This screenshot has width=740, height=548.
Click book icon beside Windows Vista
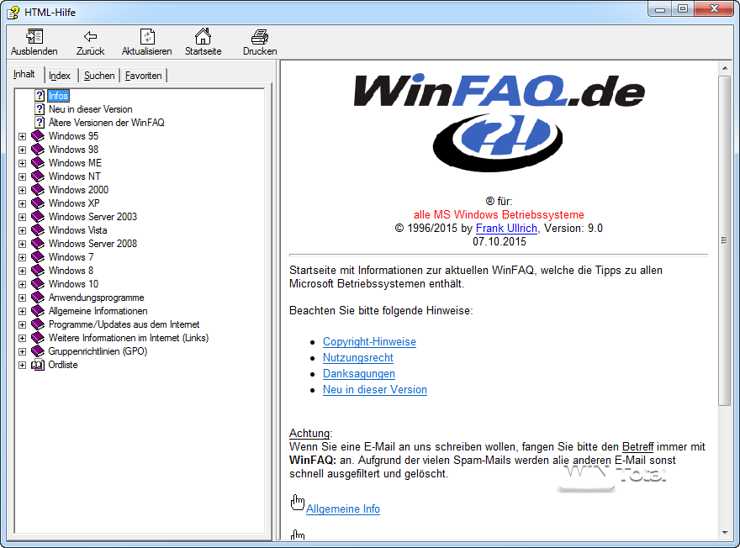click(x=38, y=230)
